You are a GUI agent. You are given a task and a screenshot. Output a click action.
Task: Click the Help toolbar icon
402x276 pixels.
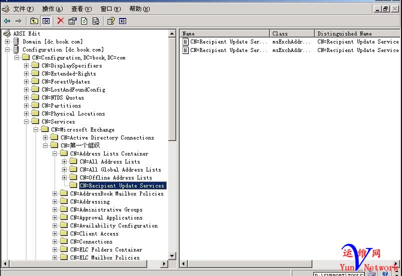[111, 21]
